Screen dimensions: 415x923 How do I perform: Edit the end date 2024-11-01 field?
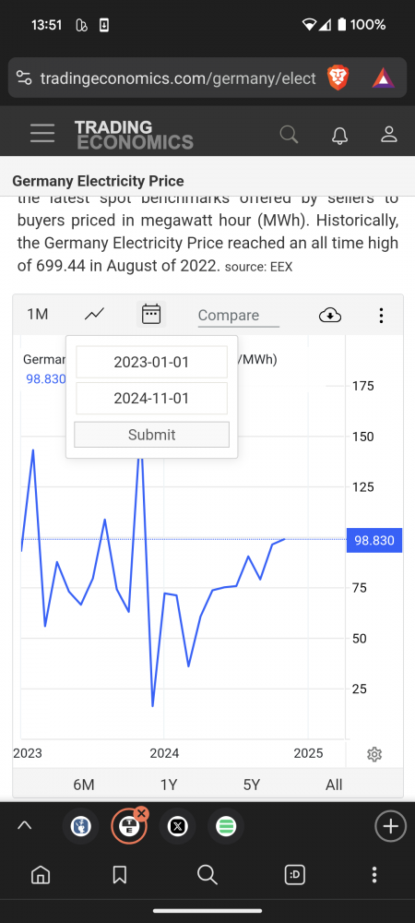click(x=151, y=399)
